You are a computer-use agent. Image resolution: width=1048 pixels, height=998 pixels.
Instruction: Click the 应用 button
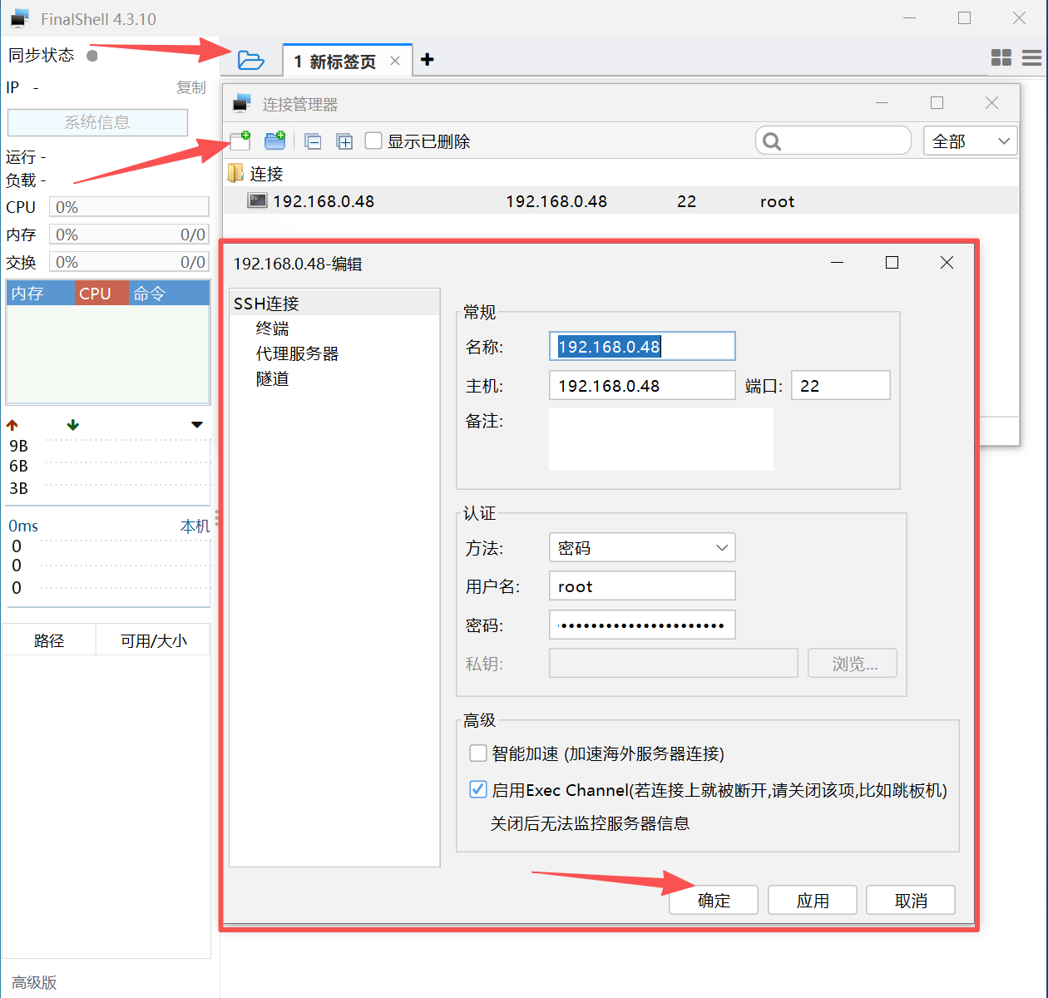812,901
